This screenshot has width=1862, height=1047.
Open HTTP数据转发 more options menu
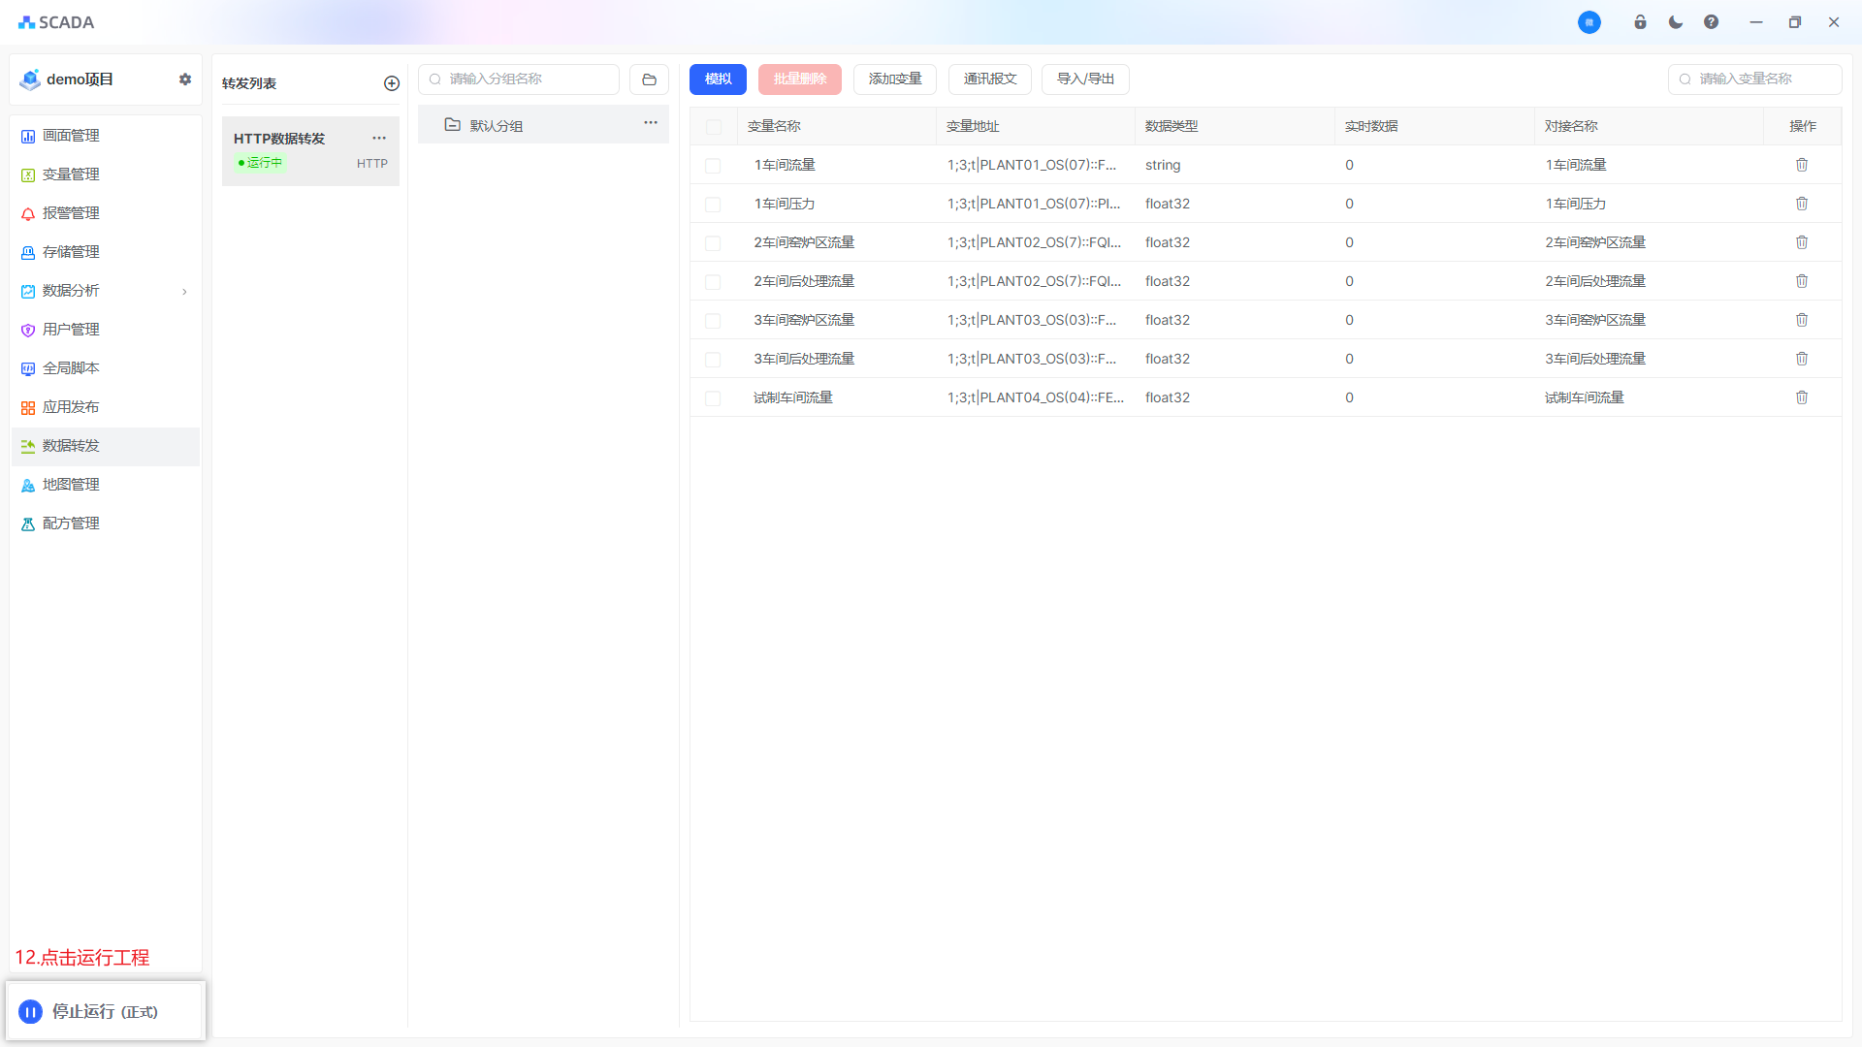[x=378, y=139]
